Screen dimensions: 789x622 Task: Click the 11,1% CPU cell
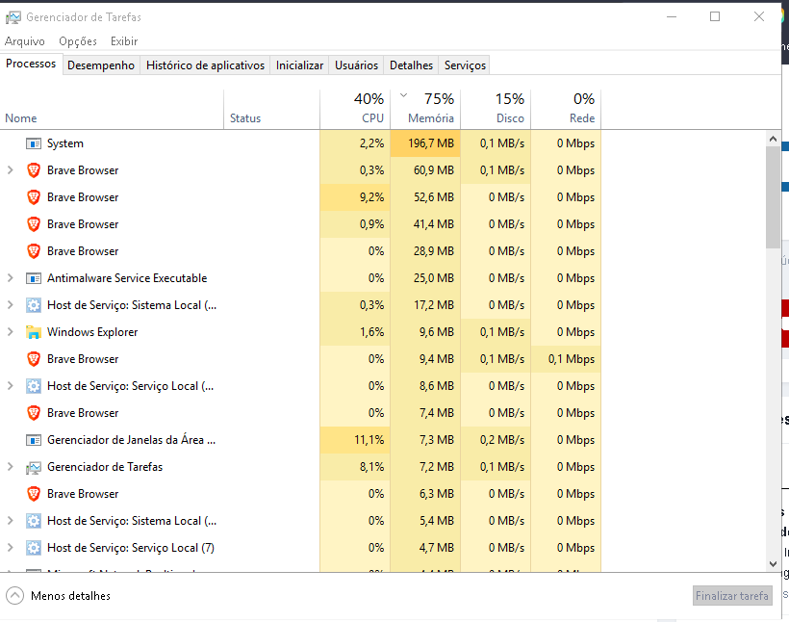[x=355, y=440]
